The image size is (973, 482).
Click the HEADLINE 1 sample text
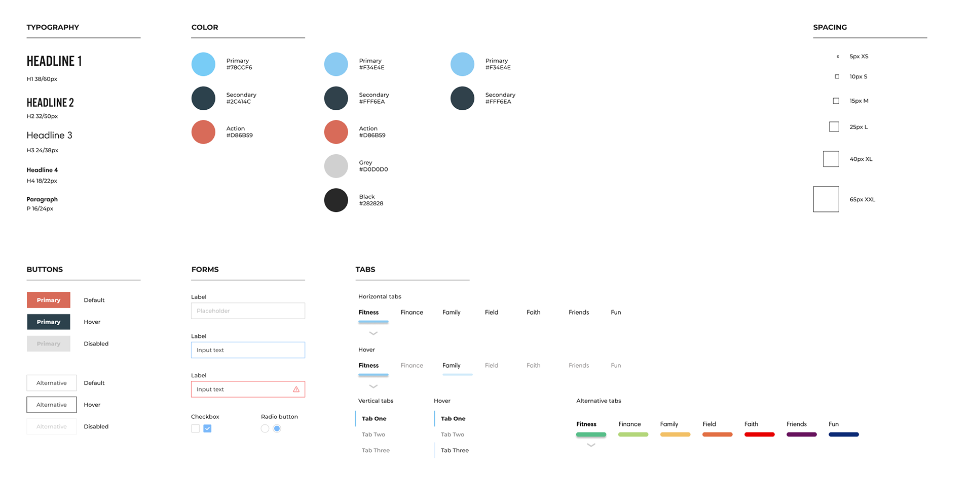click(54, 61)
